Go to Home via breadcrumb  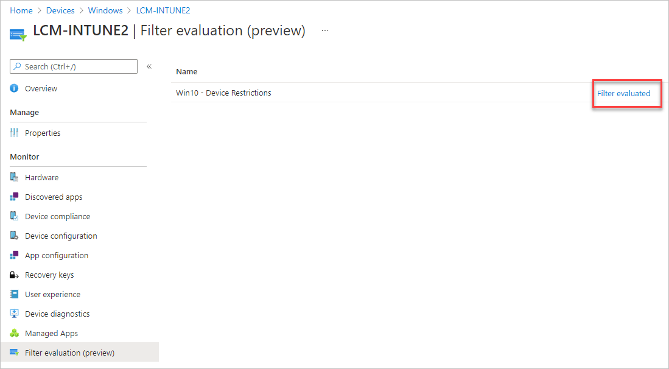point(21,10)
